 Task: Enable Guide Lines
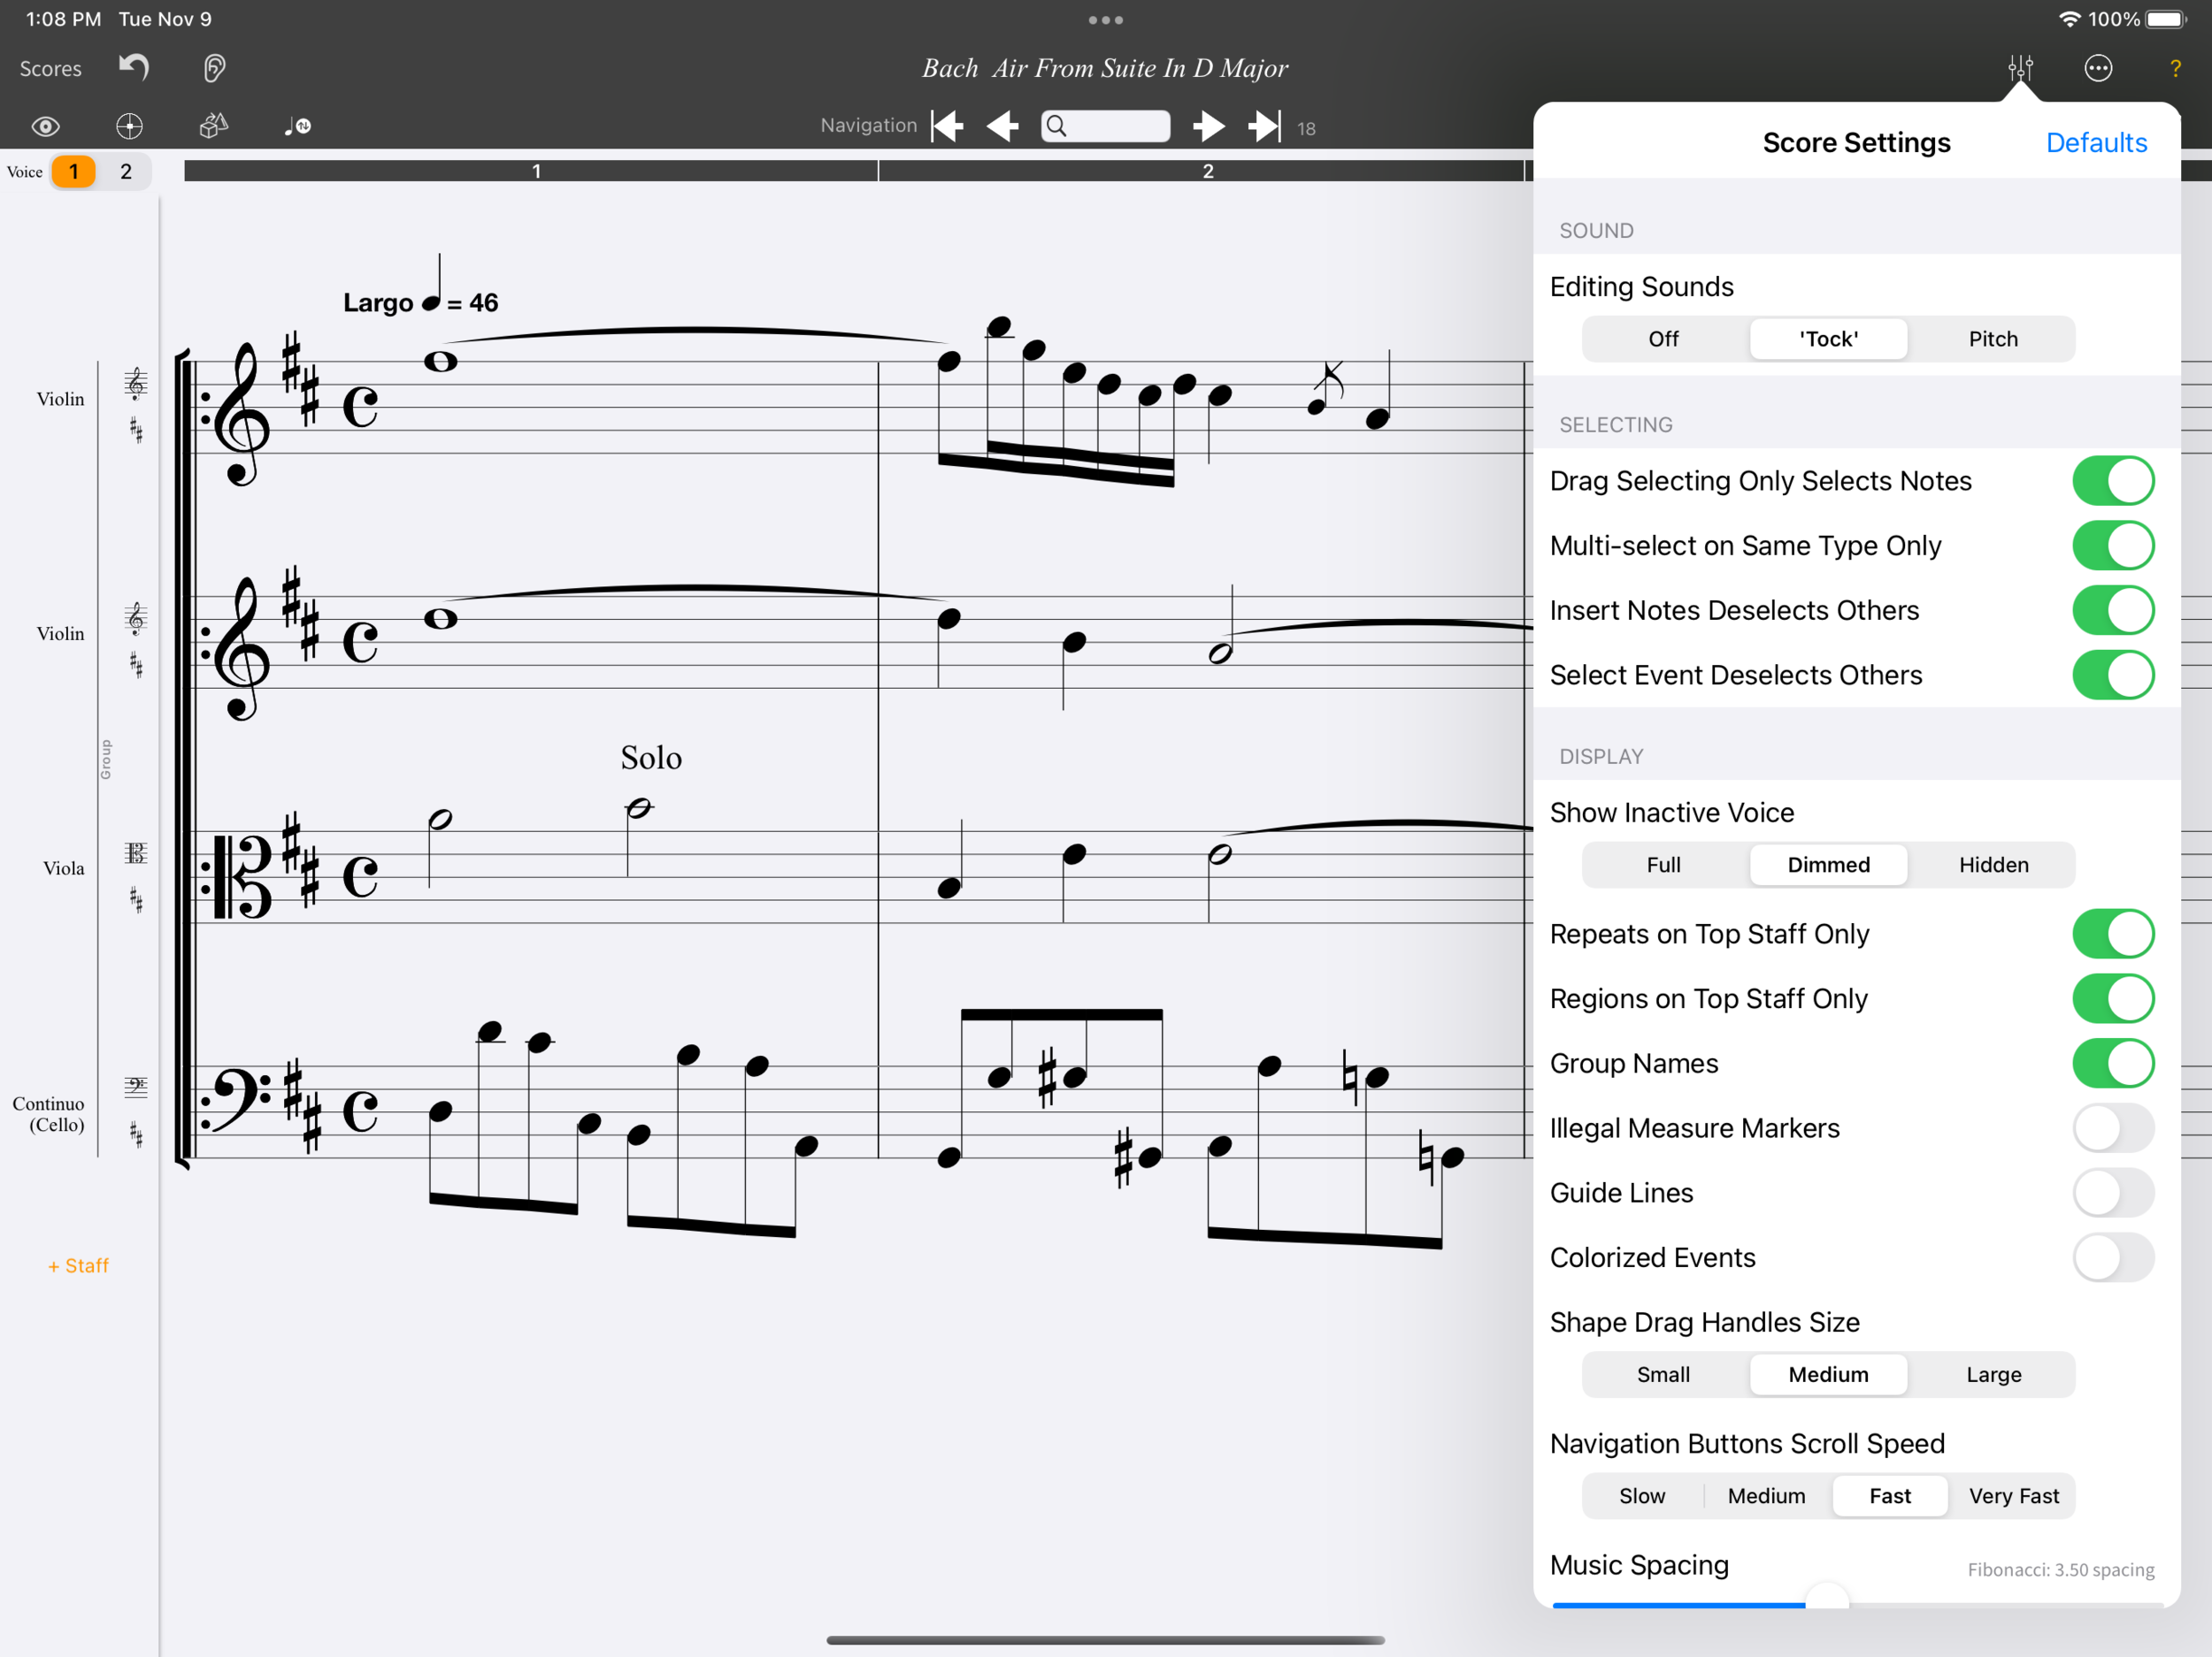pos(2113,1194)
